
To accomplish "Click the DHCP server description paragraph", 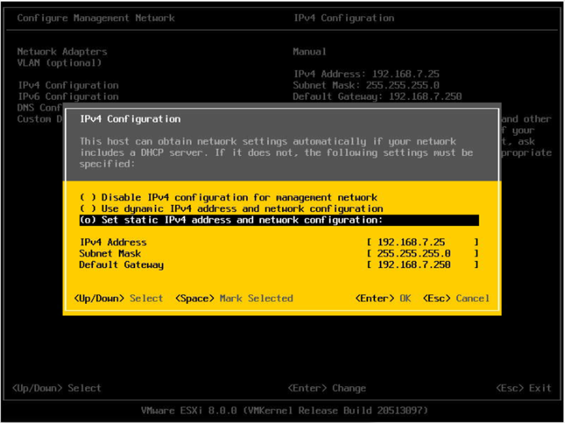I will 276,153.
